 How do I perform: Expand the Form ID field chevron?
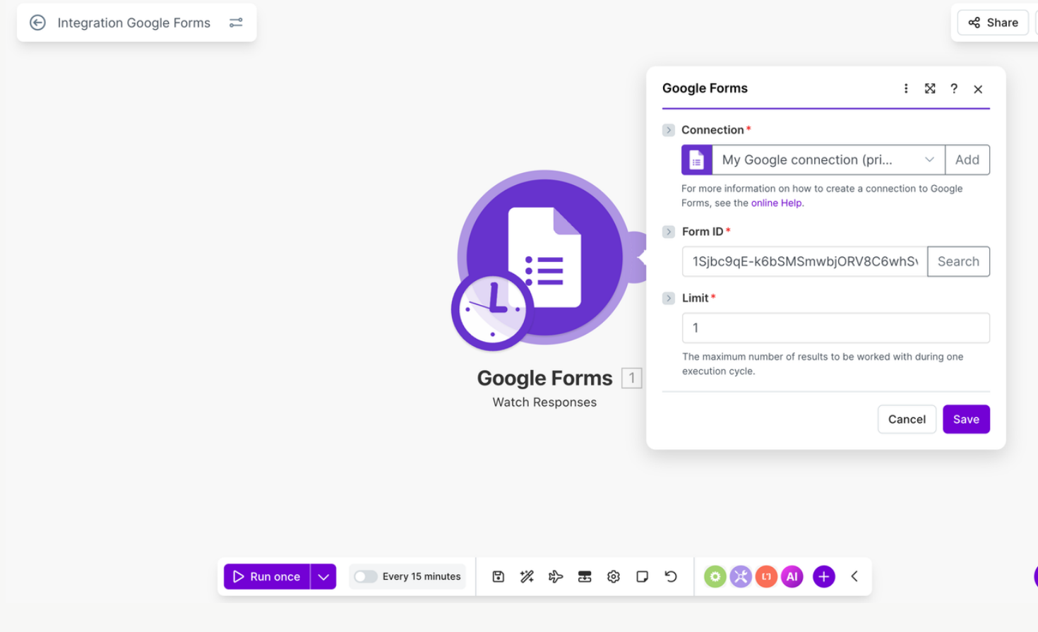pyautogui.click(x=669, y=232)
